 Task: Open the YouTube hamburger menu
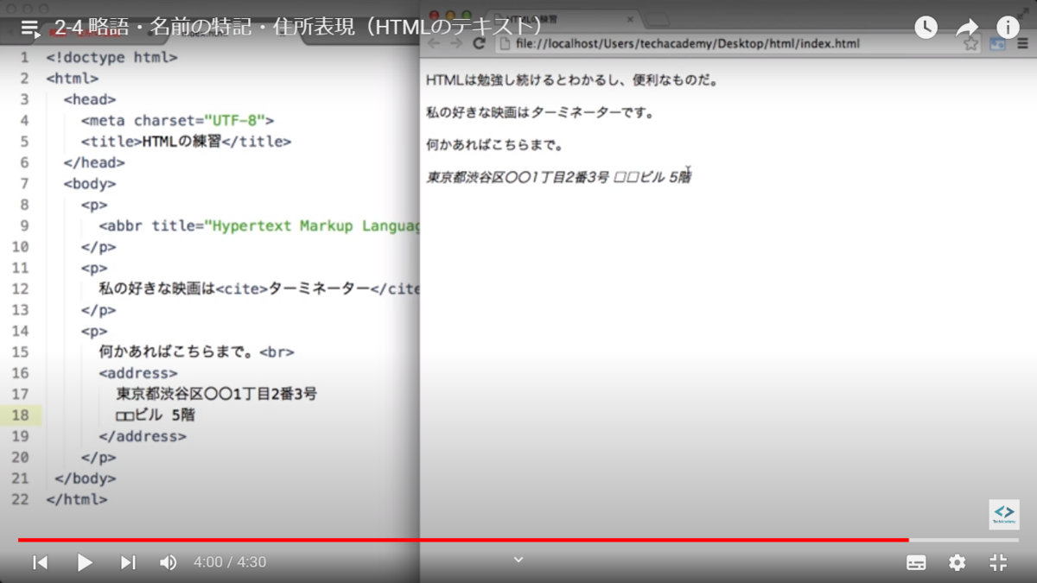tap(29, 28)
